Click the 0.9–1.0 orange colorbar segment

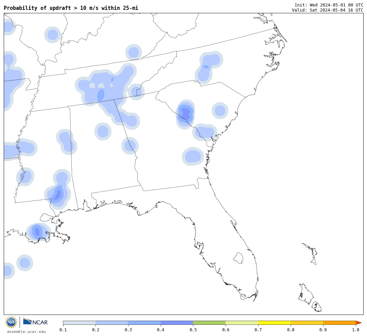click(339, 323)
